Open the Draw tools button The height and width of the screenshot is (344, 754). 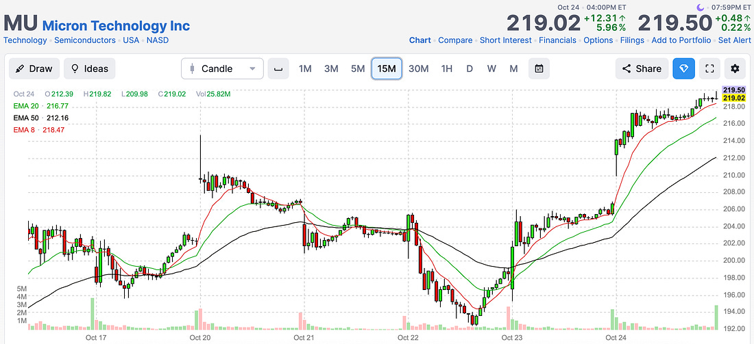34,68
